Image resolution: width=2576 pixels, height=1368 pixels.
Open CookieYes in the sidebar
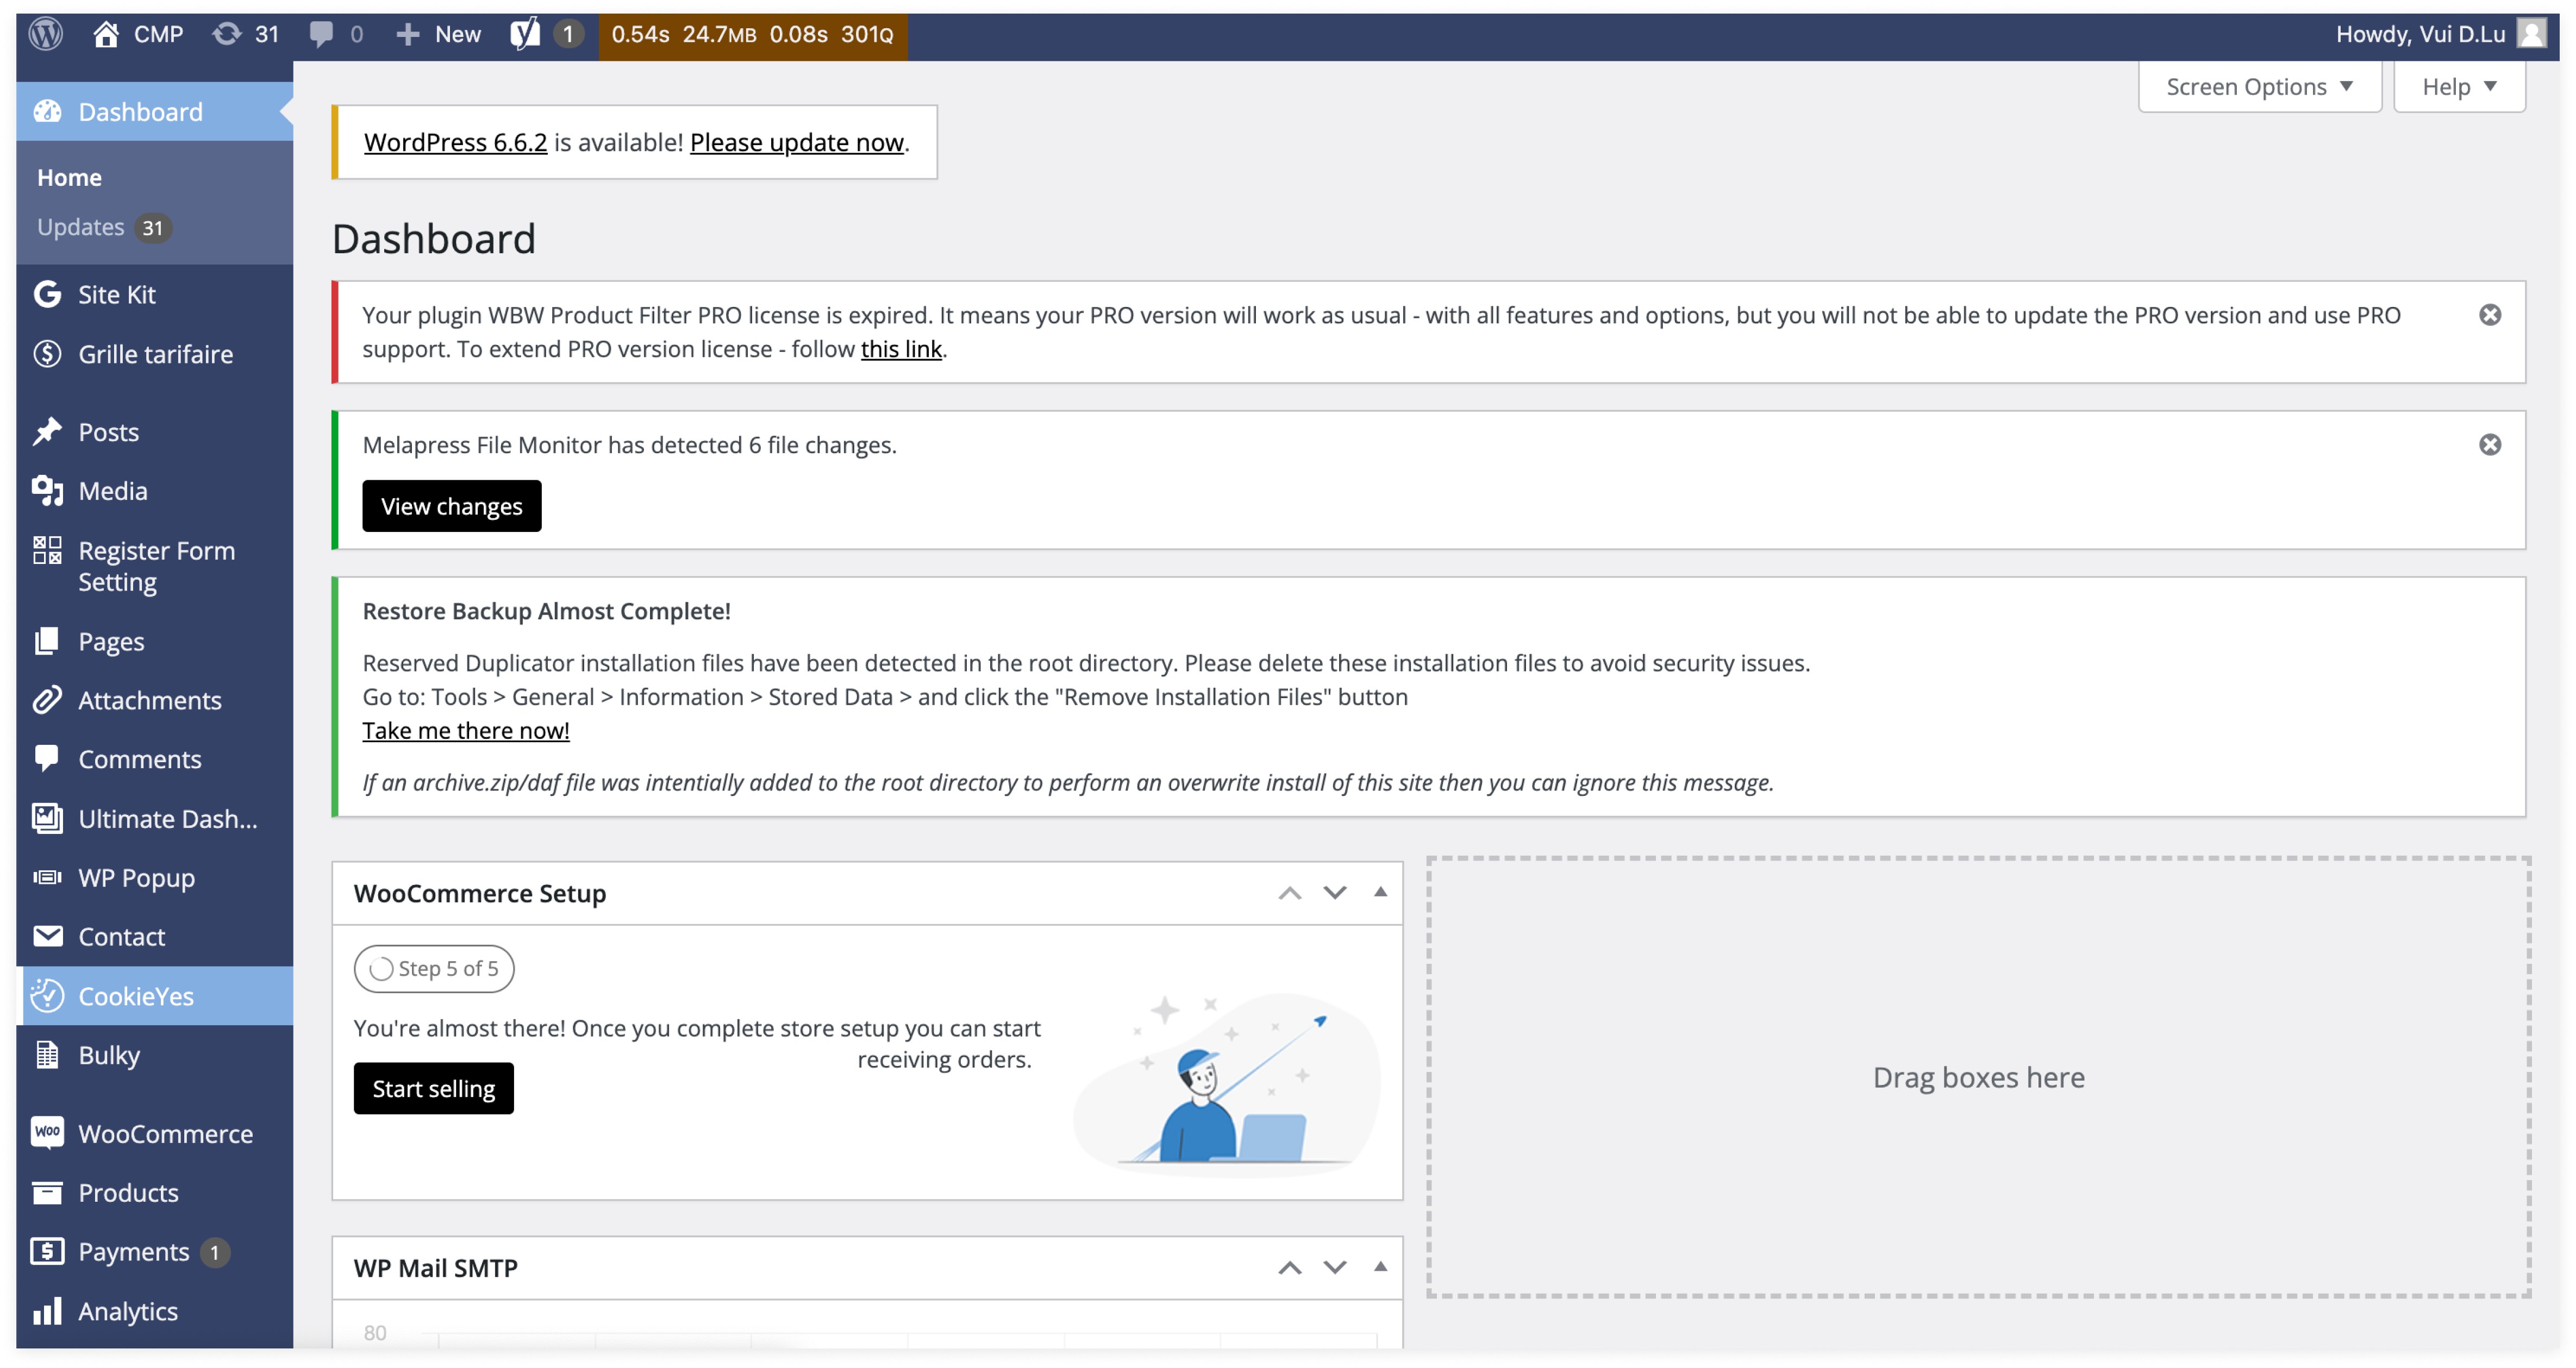click(136, 995)
